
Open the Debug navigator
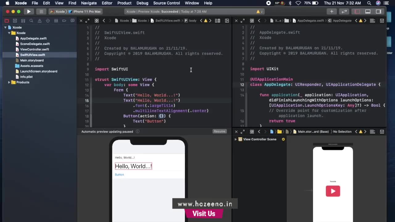[x=56, y=21]
